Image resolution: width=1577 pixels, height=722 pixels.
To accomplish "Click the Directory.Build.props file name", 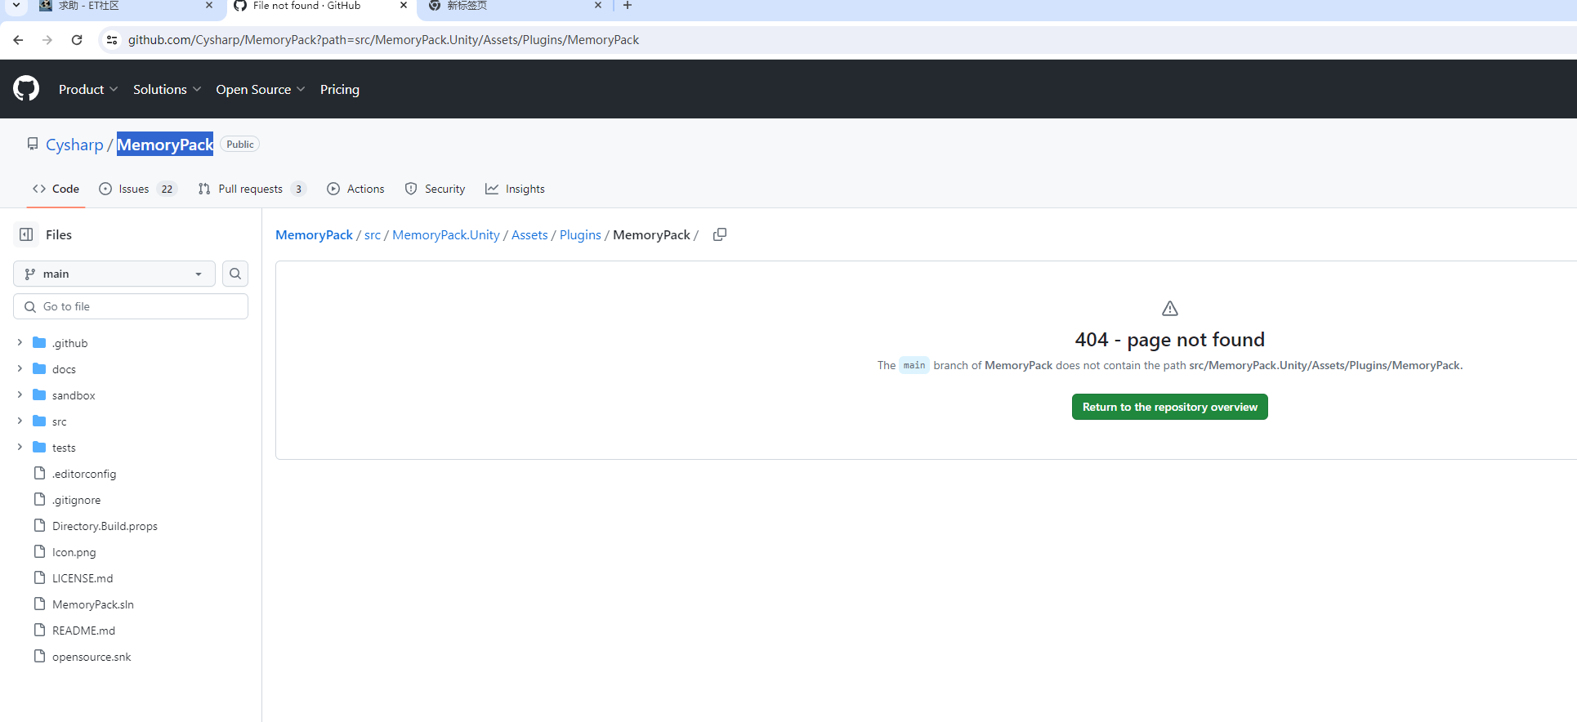I will (x=105, y=526).
